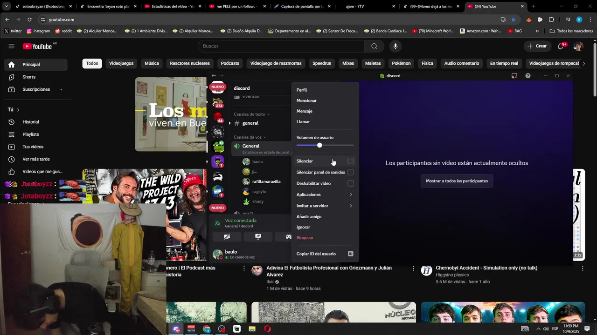The image size is (597, 335).
Task: Click the Discord help question mark icon
Action: click(528, 76)
